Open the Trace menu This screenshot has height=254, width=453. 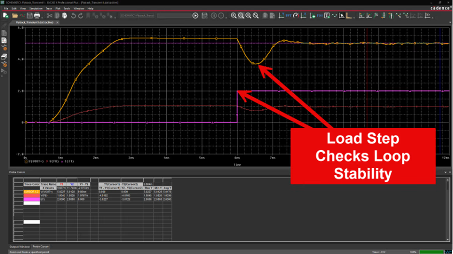point(49,9)
